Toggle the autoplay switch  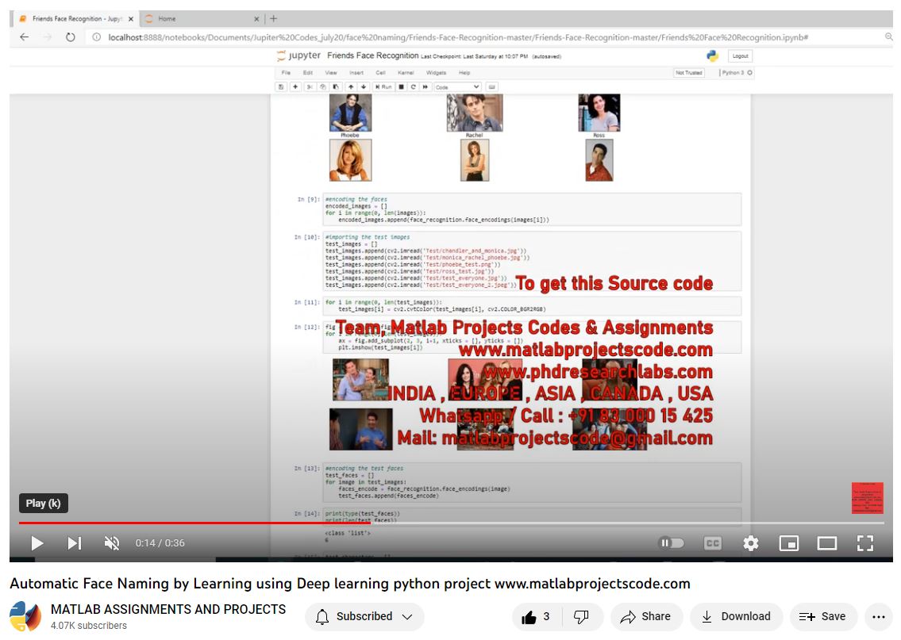672,543
